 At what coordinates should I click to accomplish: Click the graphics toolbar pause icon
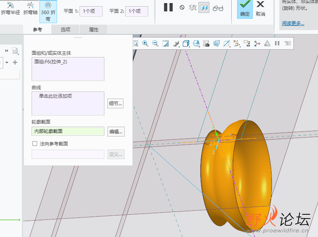pos(277,43)
